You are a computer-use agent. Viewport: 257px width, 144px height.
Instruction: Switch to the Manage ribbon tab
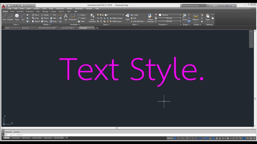(x=45, y=12)
